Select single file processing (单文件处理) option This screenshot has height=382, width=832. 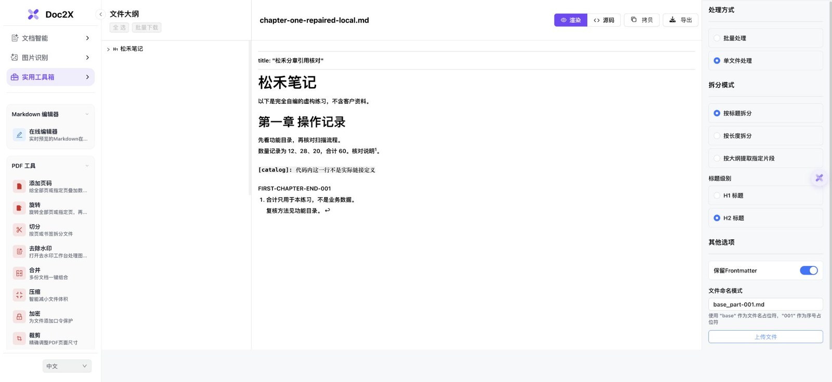[765, 61]
